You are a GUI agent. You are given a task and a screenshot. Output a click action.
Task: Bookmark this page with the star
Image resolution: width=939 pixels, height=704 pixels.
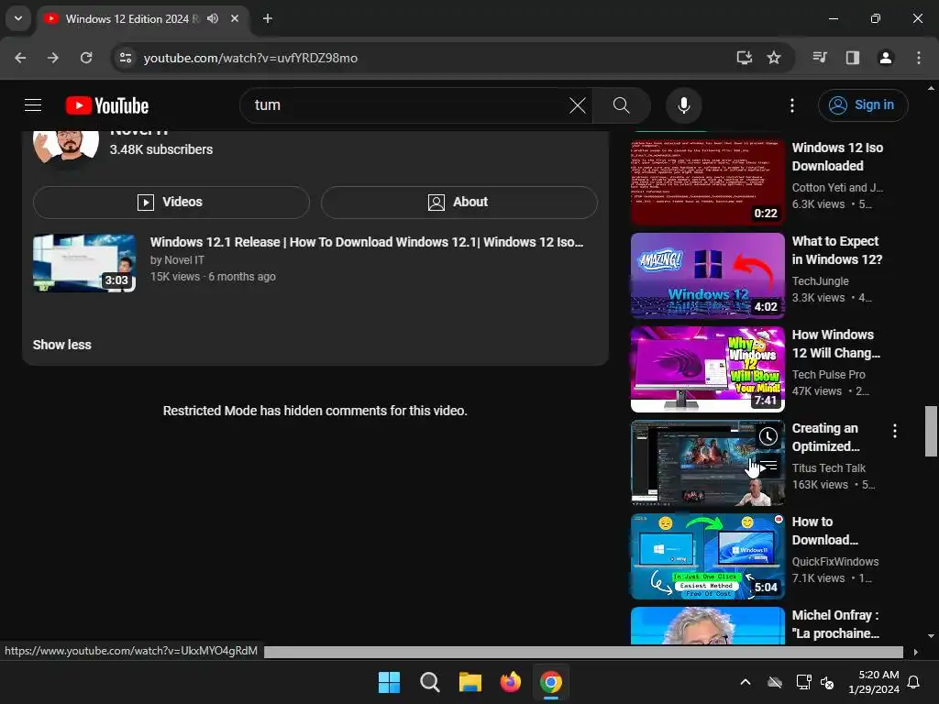tap(774, 58)
